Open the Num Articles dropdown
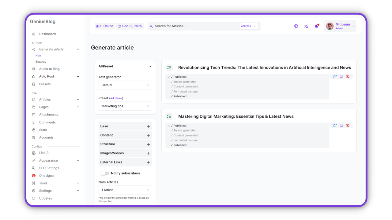Image resolution: width=392 pixels, height=220 pixels. pyautogui.click(x=125, y=190)
